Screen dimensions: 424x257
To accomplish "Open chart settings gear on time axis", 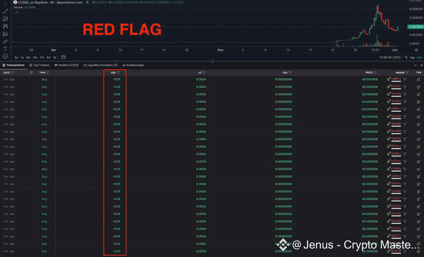I will click(416, 50).
